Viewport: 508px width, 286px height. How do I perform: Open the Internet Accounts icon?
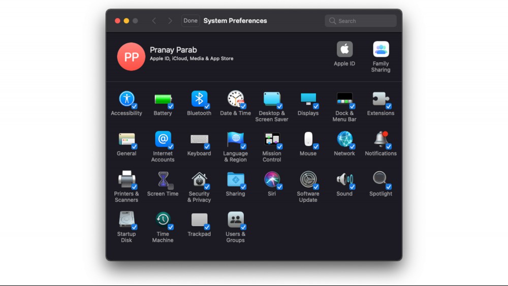163,139
